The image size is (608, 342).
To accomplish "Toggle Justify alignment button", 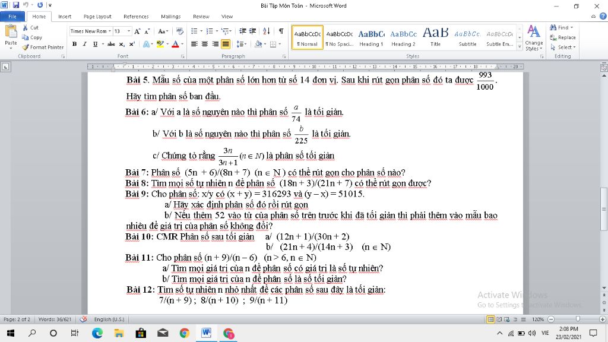I will [x=225, y=44].
